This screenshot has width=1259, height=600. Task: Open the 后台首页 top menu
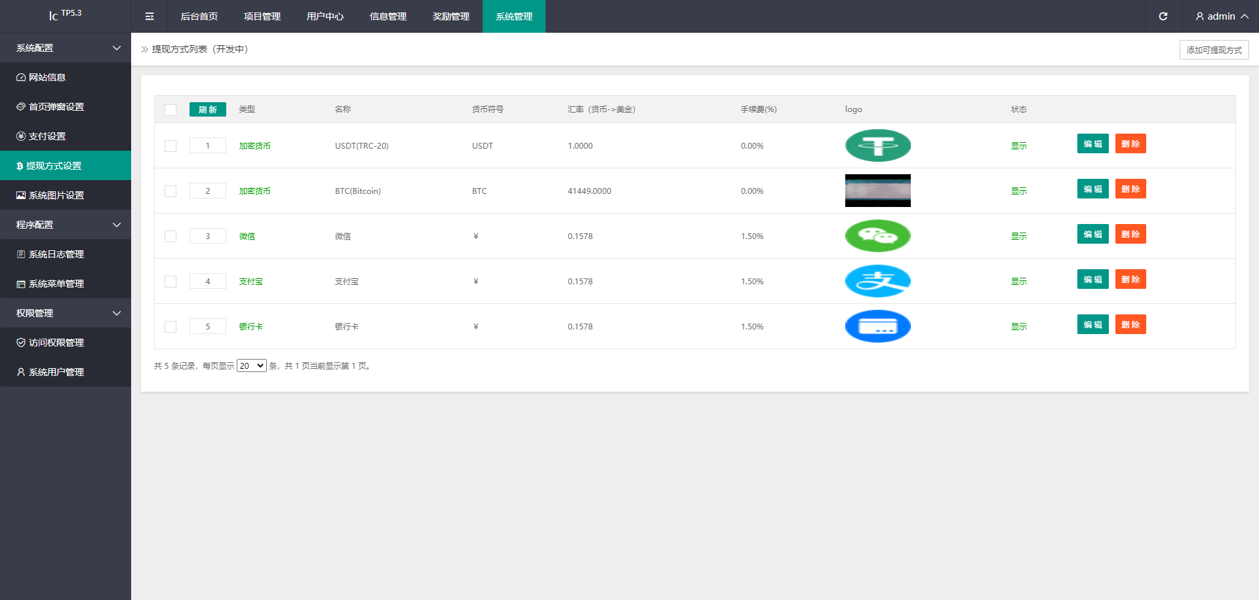click(x=199, y=16)
